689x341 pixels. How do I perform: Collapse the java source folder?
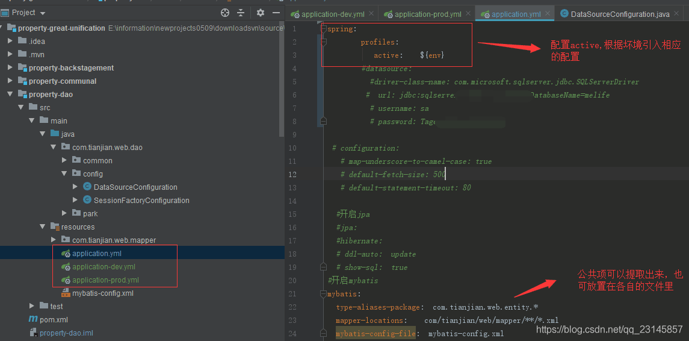[x=42, y=134]
